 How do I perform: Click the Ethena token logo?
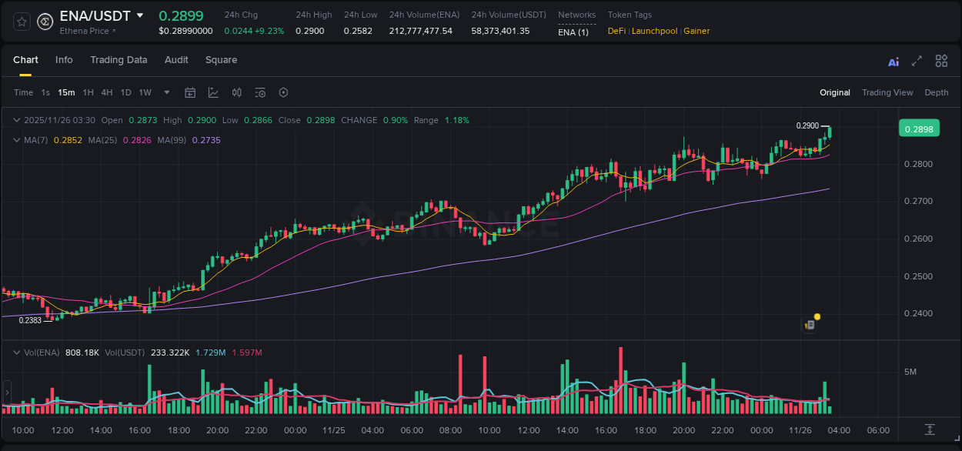point(45,22)
